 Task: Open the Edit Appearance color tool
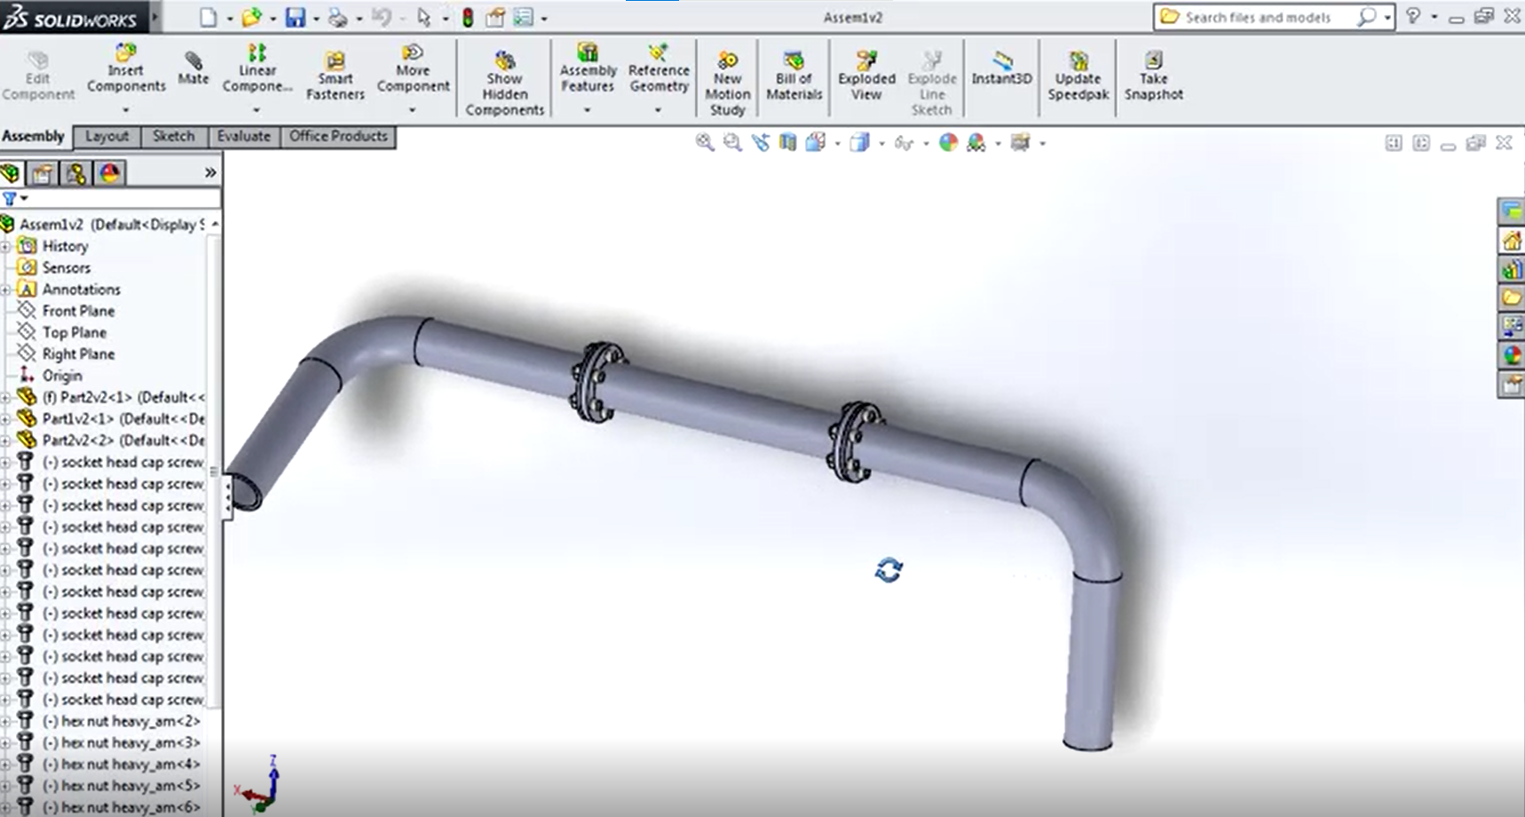948,142
